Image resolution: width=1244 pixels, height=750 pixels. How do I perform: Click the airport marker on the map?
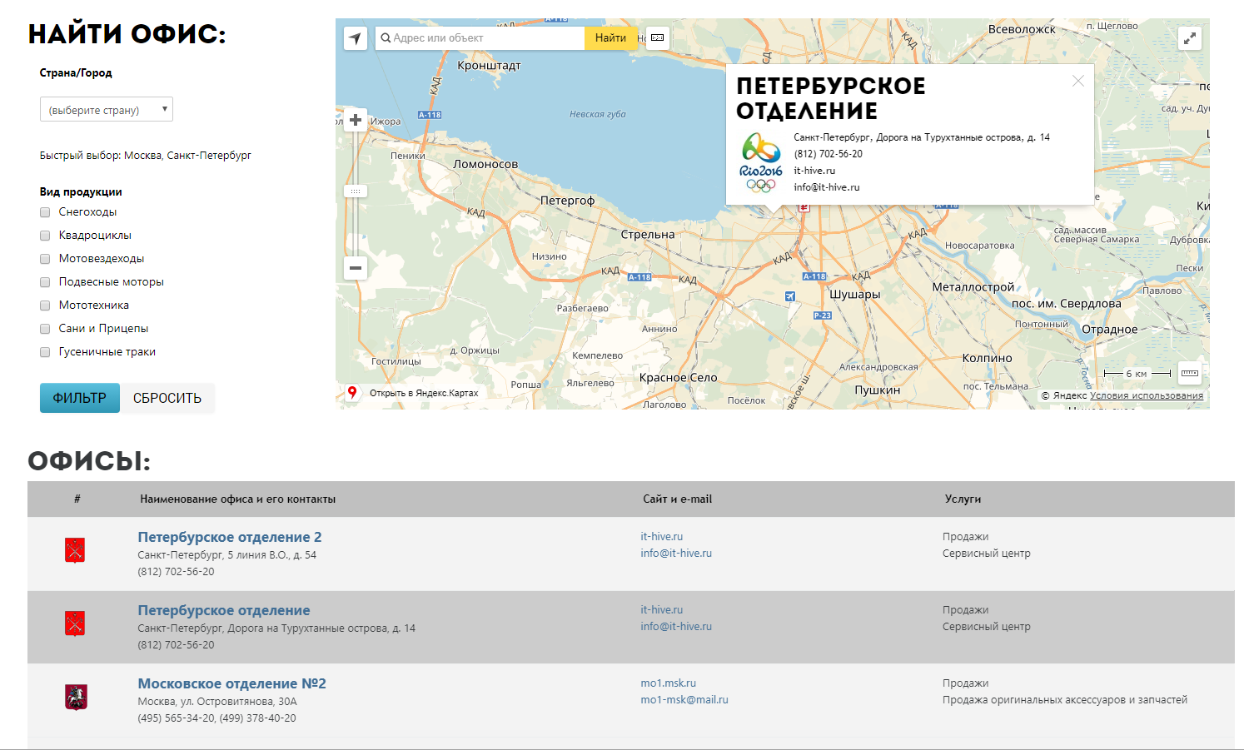click(x=790, y=296)
